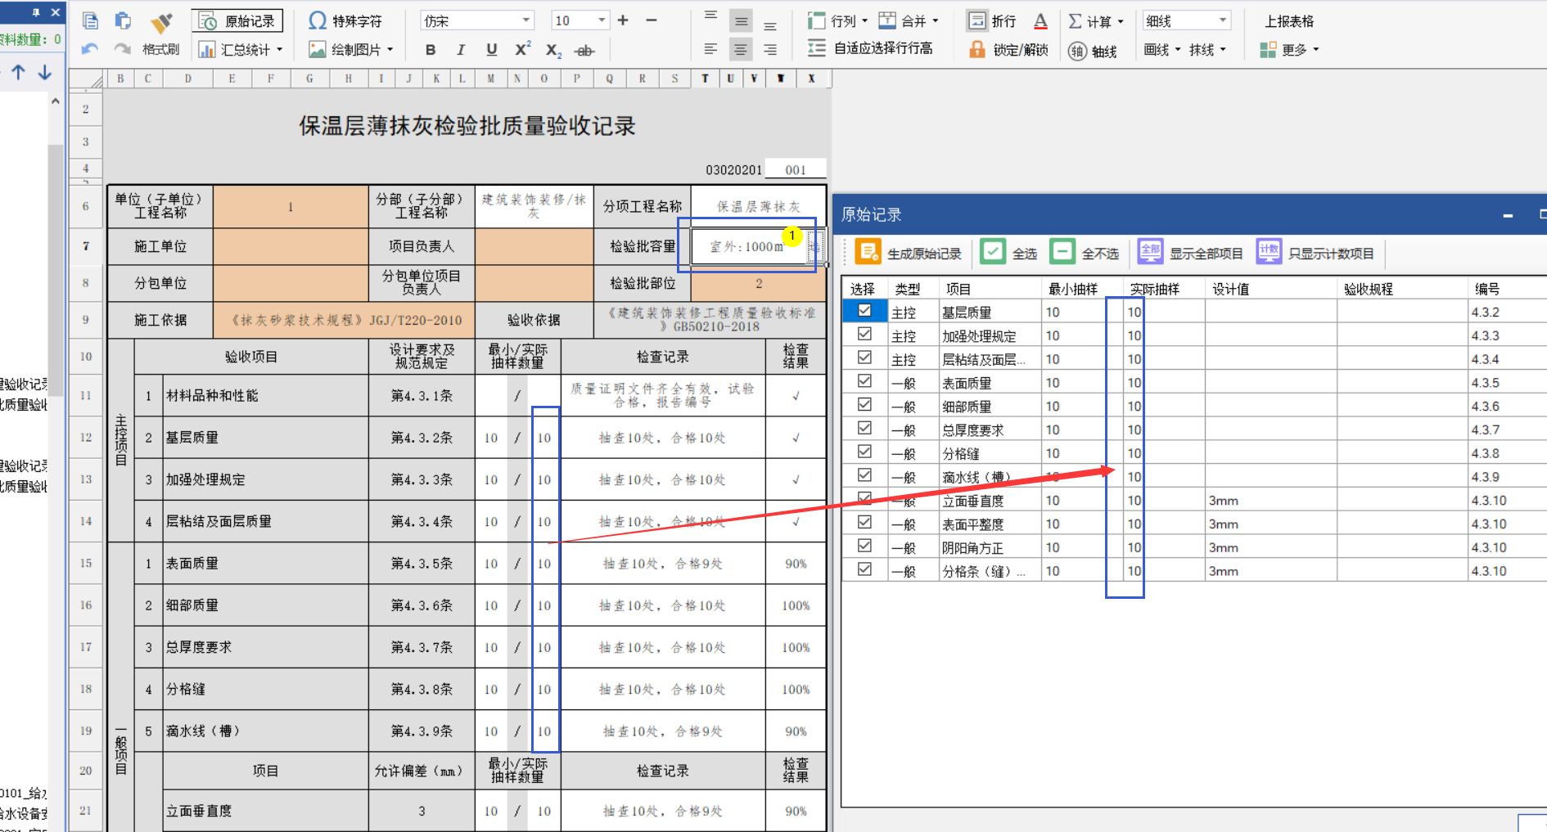Click the paste icon in toolbar
The image size is (1547, 832).
(x=124, y=21)
